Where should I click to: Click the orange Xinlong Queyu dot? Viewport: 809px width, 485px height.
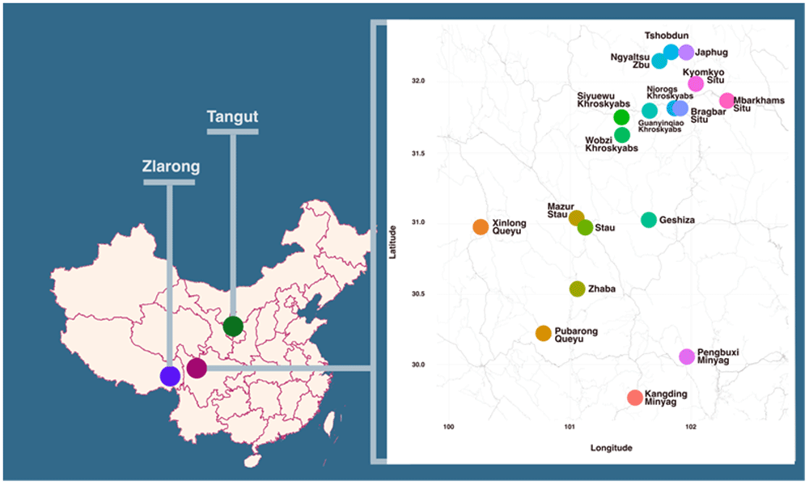[x=481, y=227]
